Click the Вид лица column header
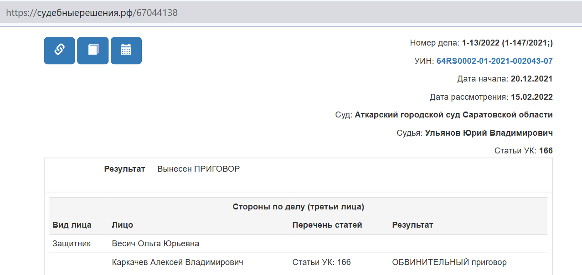 pos(72,225)
